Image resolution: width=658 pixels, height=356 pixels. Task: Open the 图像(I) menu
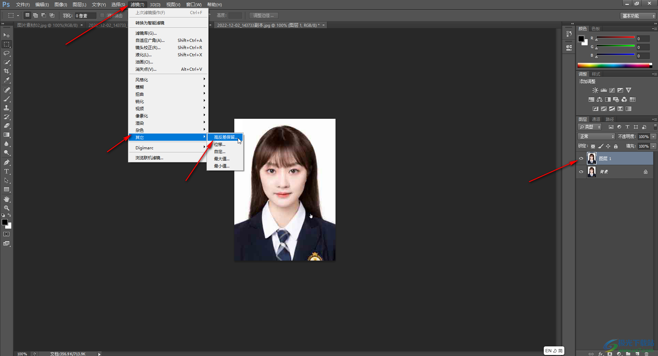point(61,4)
